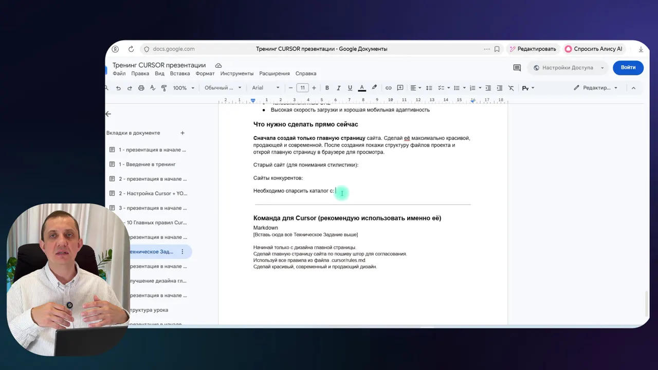Toggle bold formatting
The width and height of the screenshot is (658, 370).
pos(327,88)
